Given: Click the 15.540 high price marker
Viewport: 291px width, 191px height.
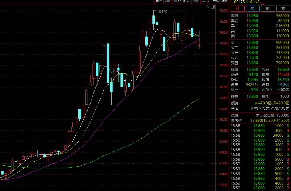Looking at the screenshot, I should pos(162,12).
